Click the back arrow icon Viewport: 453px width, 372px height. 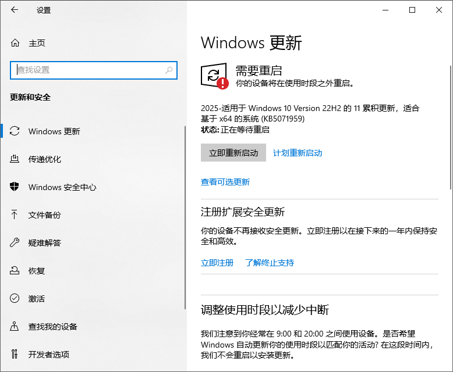coord(15,10)
